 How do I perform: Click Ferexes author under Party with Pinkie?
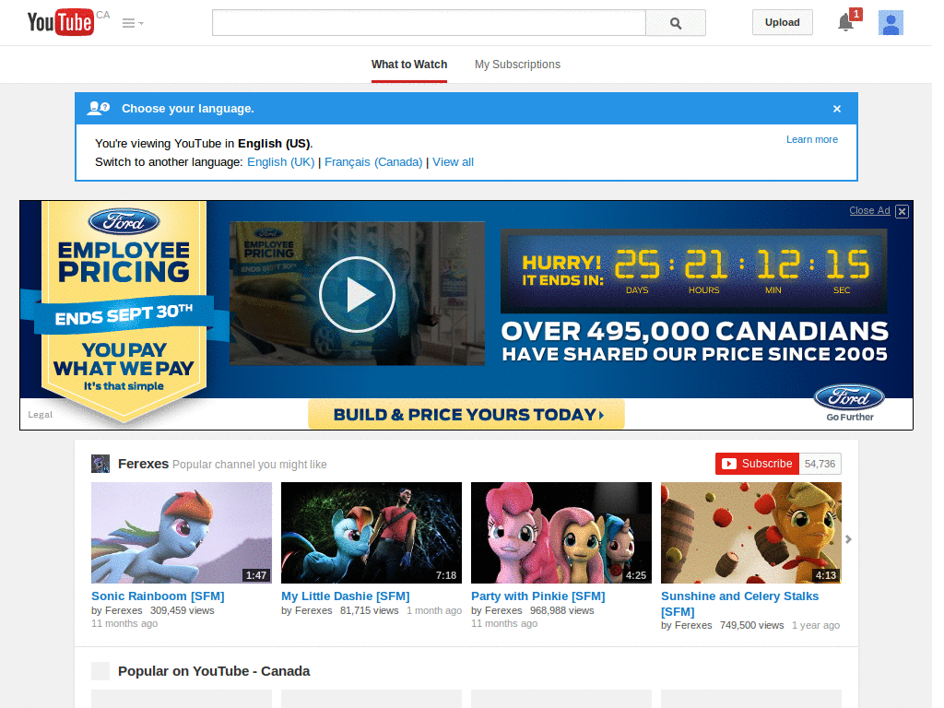[x=503, y=610]
